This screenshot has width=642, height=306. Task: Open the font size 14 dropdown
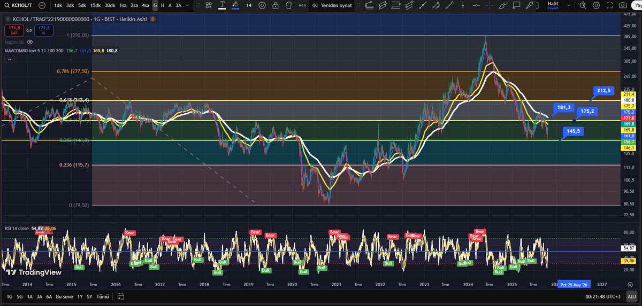pos(249,5)
